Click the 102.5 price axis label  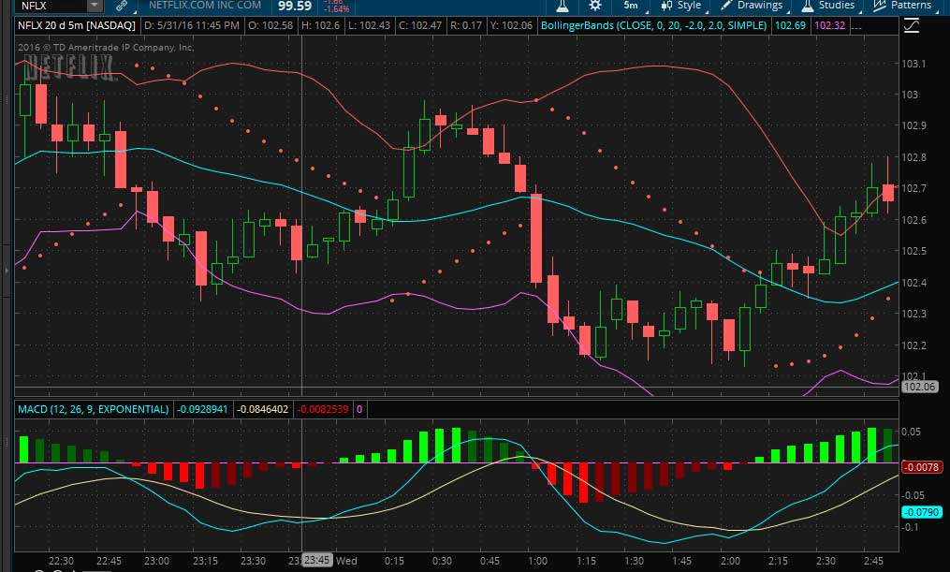913,251
